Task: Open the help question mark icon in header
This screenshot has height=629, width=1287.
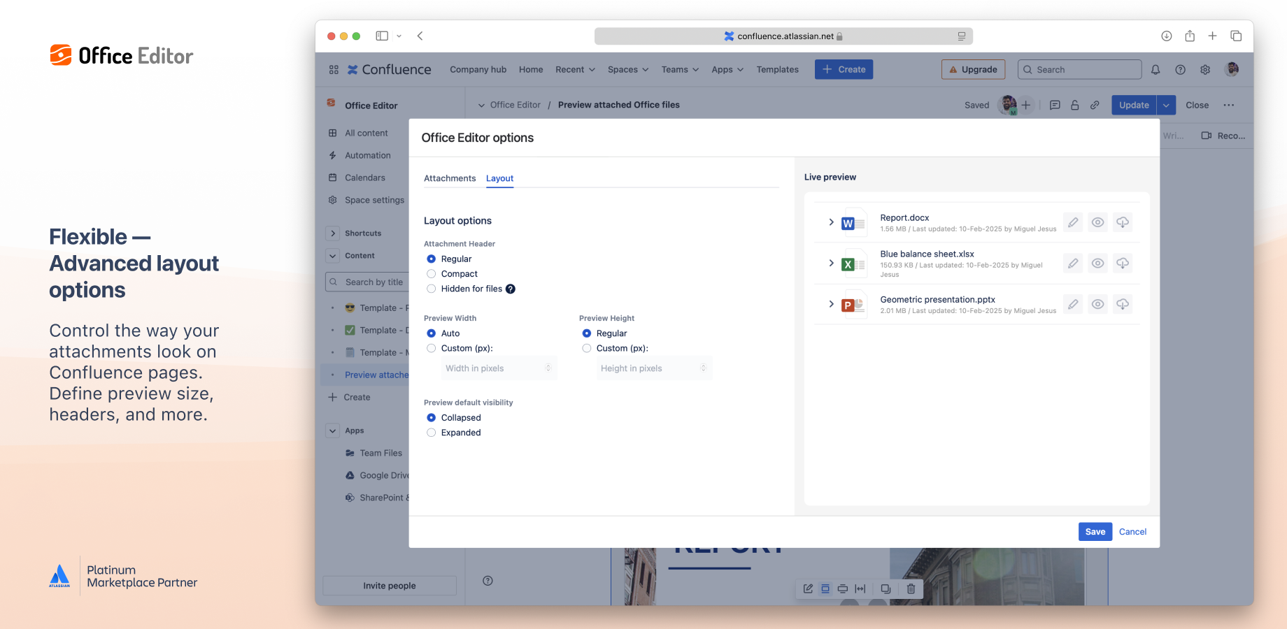Action: 1180,69
